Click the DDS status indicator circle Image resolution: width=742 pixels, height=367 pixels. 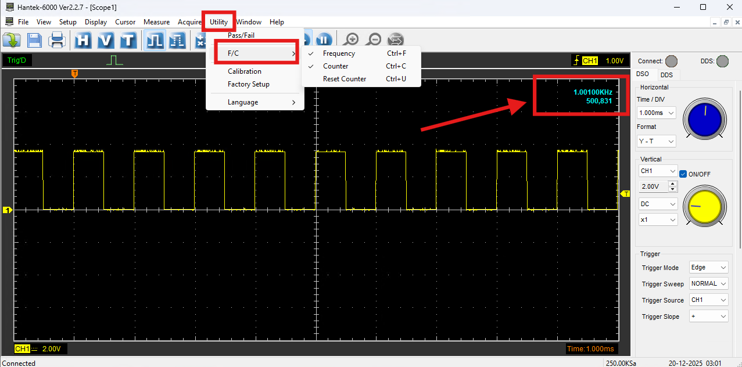[x=722, y=61]
